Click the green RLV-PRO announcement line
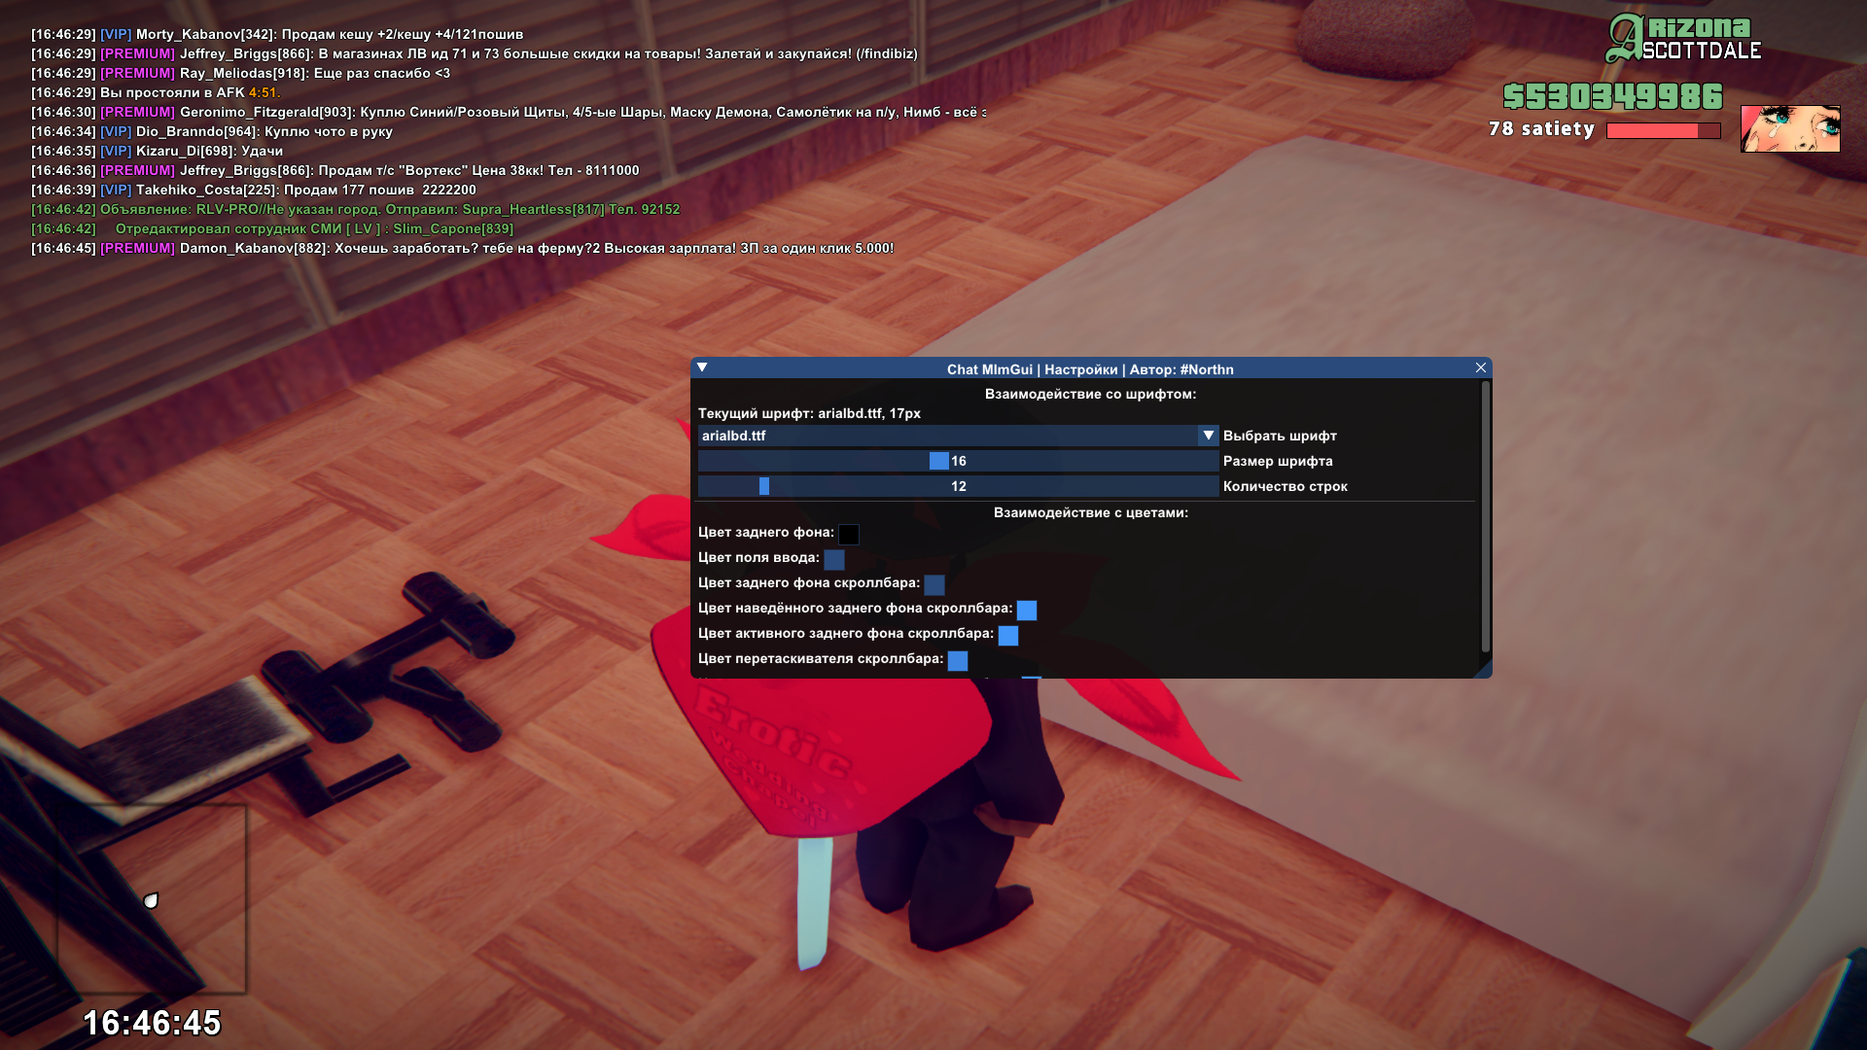1867x1050 pixels. coord(355,209)
